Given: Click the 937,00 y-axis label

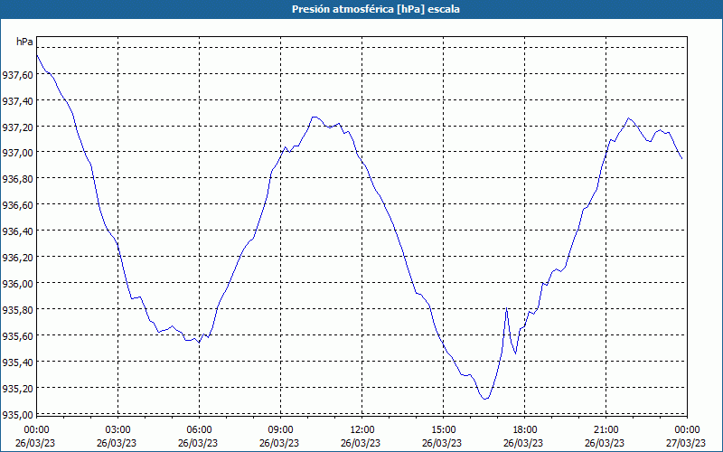Looking at the screenshot, I should (17, 153).
